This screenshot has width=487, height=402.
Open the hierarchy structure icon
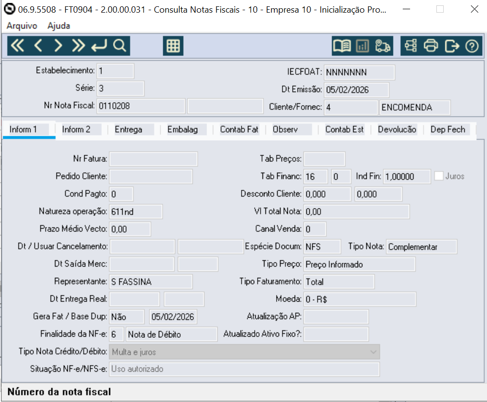click(411, 46)
